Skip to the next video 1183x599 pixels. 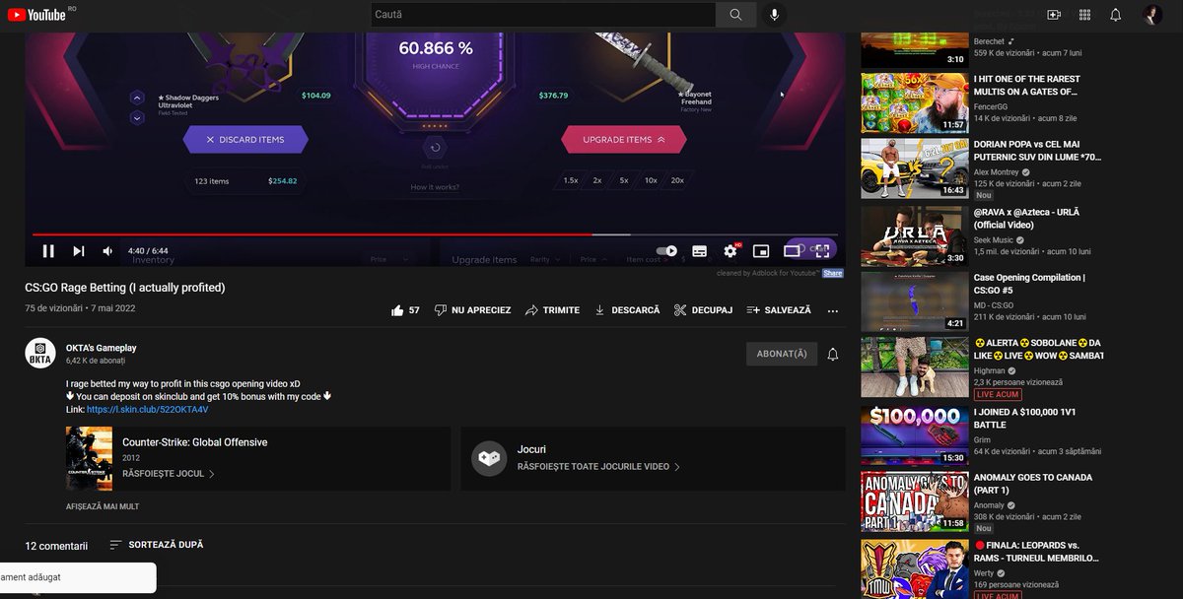[78, 251]
